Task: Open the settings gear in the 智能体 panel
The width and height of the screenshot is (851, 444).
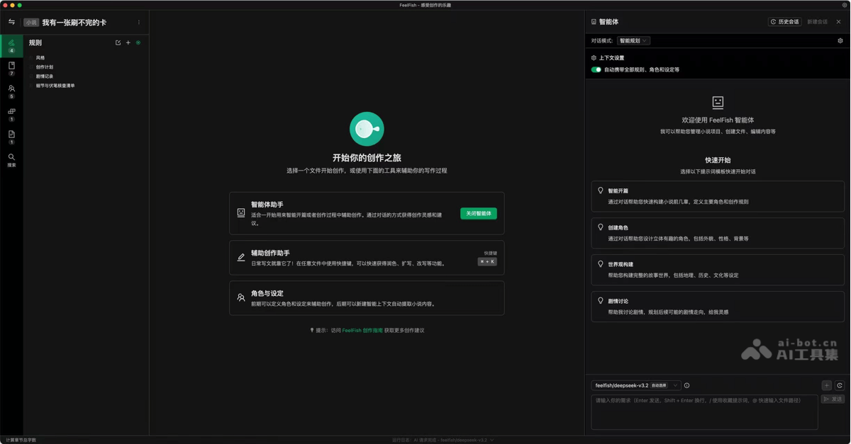Action: (840, 40)
